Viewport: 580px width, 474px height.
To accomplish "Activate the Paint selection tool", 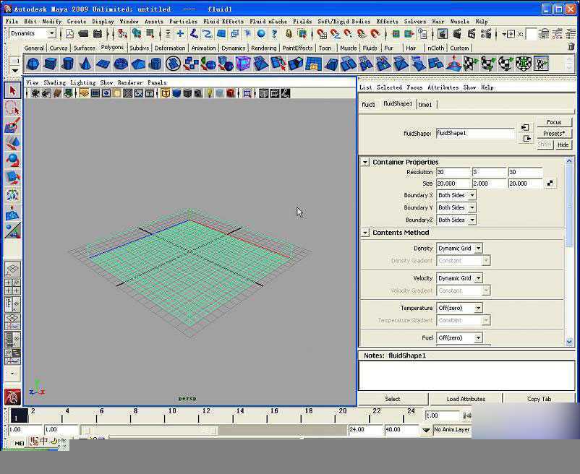I will click(12, 126).
